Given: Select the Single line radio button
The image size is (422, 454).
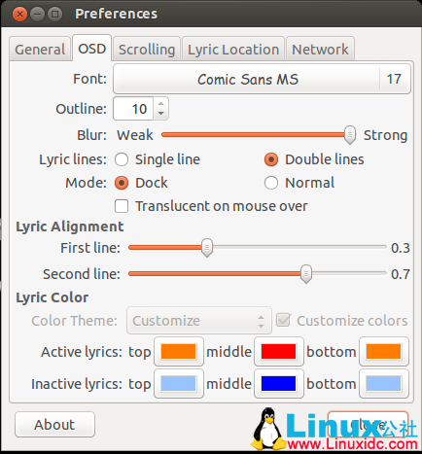Looking at the screenshot, I should [122, 159].
